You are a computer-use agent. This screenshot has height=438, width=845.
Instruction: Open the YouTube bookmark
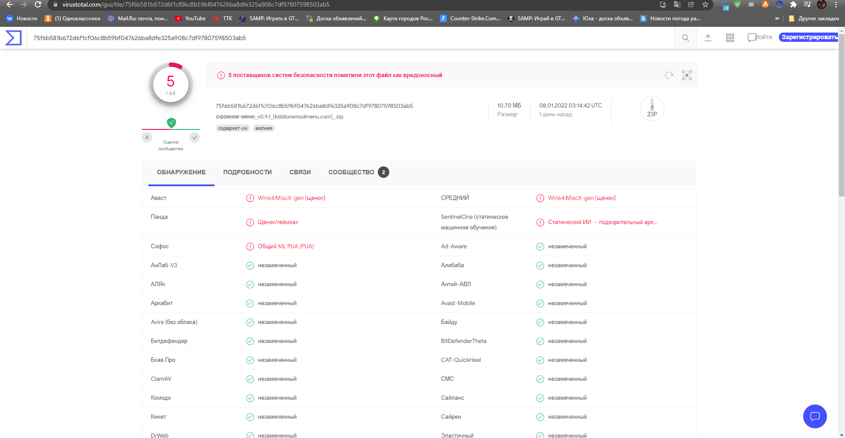(190, 18)
